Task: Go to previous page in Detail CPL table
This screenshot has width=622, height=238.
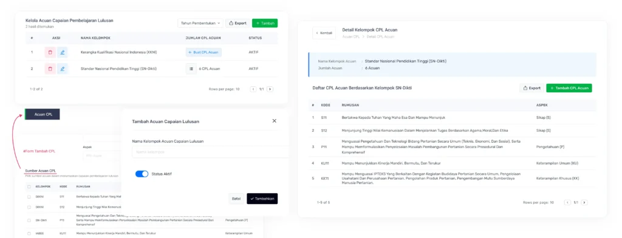Action: (568, 202)
